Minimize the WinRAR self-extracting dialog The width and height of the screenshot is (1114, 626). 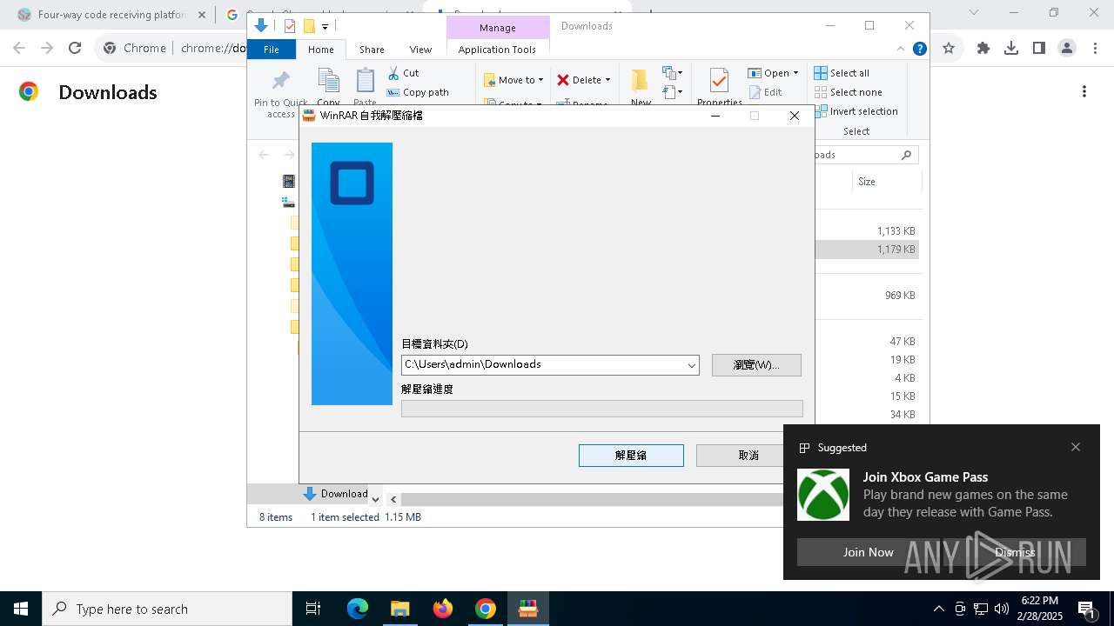(x=715, y=116)
